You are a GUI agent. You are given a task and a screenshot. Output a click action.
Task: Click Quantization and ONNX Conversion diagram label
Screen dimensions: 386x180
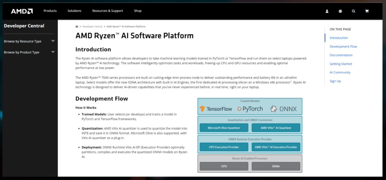[250, 120]
